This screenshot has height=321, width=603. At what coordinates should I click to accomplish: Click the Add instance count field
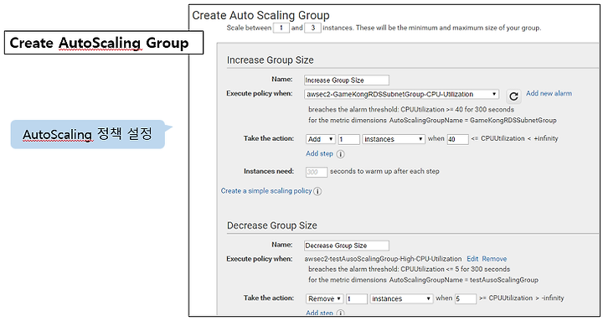[348, 139]
